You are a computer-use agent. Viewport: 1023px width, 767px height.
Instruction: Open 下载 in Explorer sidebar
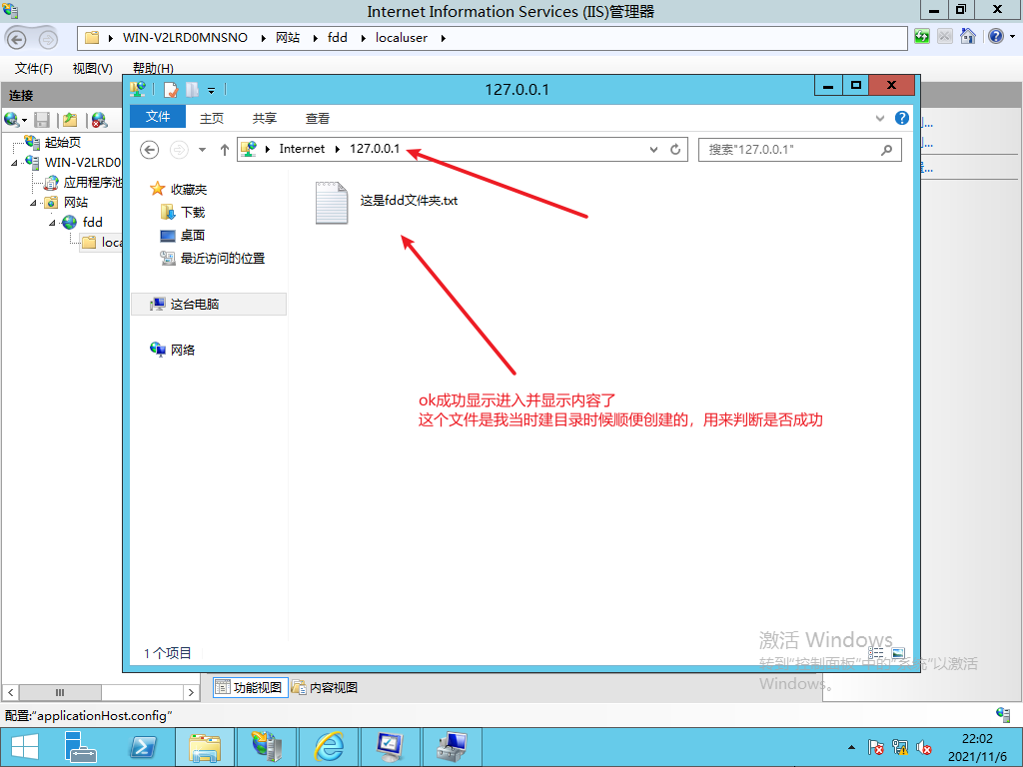[x=193, y=212]
